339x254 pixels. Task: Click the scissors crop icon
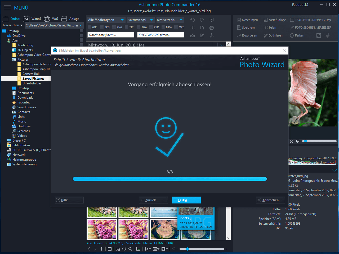pyautogui.click(x=328, y=35)
